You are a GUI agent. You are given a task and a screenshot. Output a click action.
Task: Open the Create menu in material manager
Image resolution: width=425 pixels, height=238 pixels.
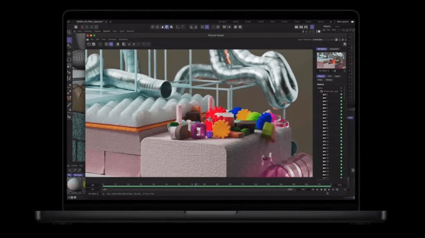point(74,166)
